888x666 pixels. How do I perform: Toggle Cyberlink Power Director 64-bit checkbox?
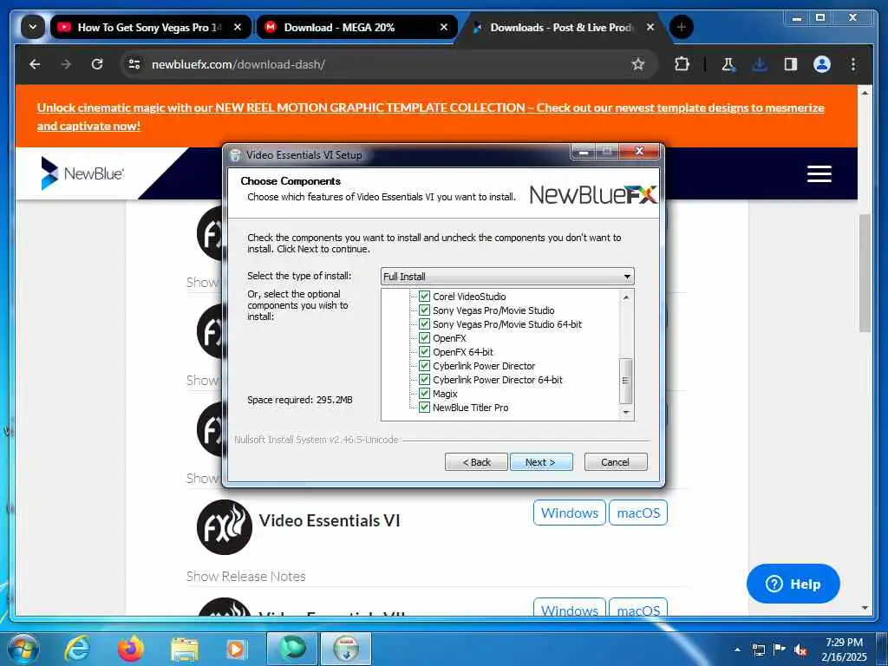[x=424, y=380]
